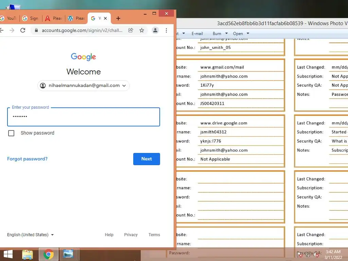The height and width of the screenshot is (261, 348).
Task: Go back in Chrome history
Action: tap(1, 30)
